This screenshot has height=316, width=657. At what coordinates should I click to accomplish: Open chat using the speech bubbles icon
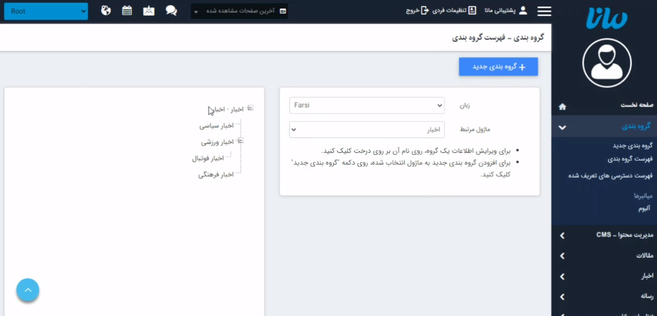171,10
